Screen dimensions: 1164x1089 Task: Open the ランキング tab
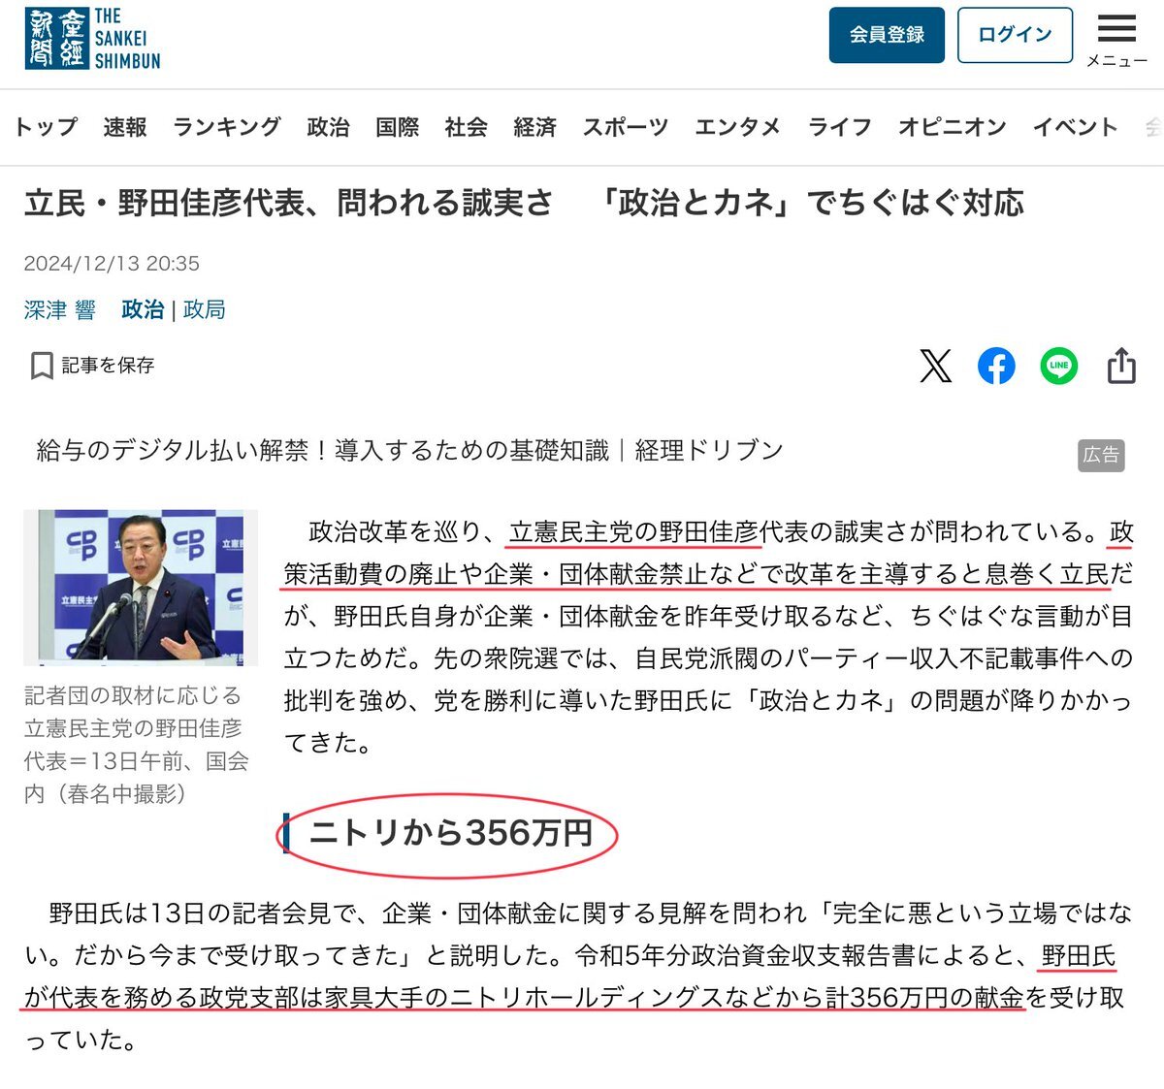coord(227,127)
